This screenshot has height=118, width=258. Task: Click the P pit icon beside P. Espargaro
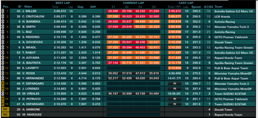tap(3, 84)
